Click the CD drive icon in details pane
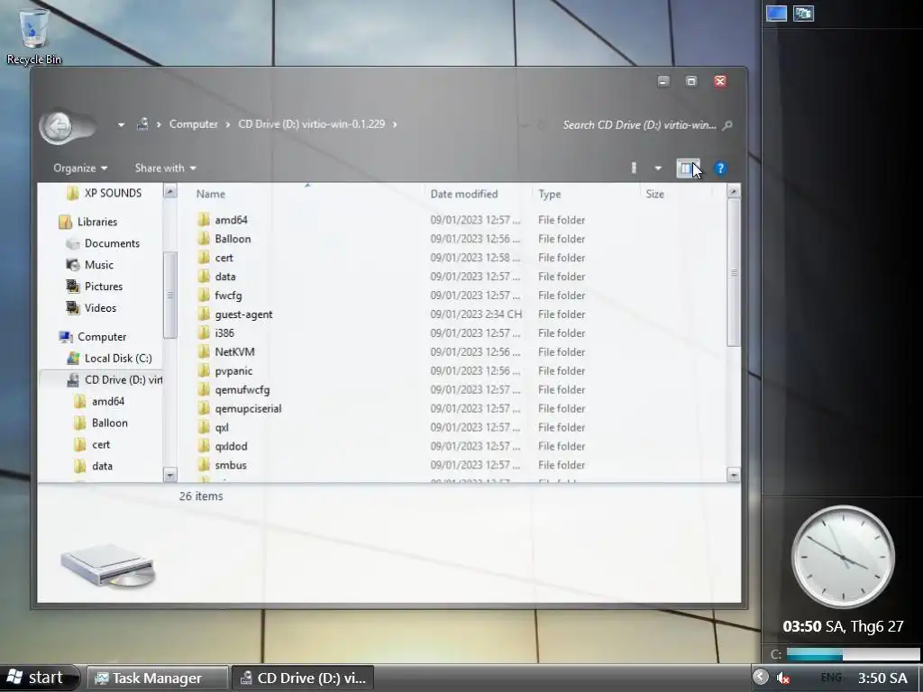The width and height of the screenshot is (923, 692). (108, 565)
